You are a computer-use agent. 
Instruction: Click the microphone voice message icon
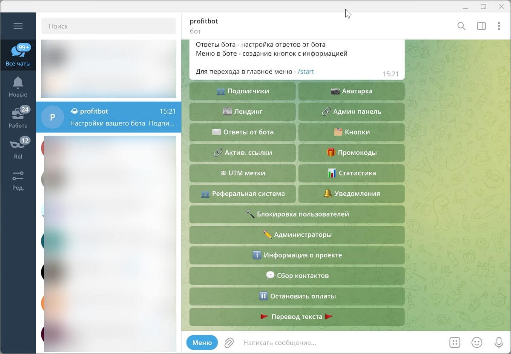499,343
